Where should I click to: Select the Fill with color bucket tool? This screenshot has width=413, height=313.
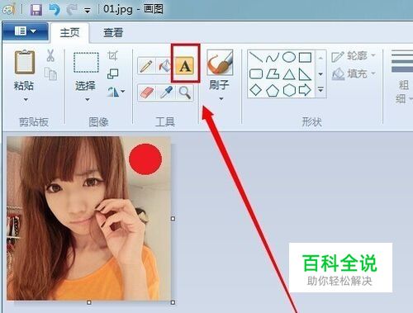(164, 66)
